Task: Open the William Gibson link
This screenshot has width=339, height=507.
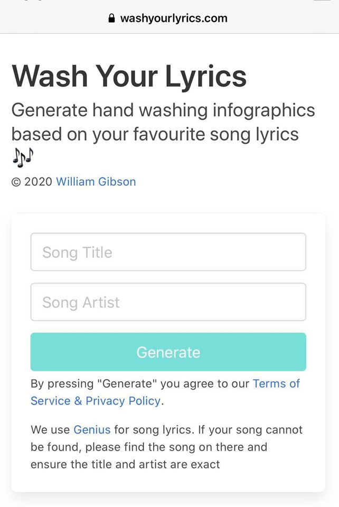Action: [96, 182]
